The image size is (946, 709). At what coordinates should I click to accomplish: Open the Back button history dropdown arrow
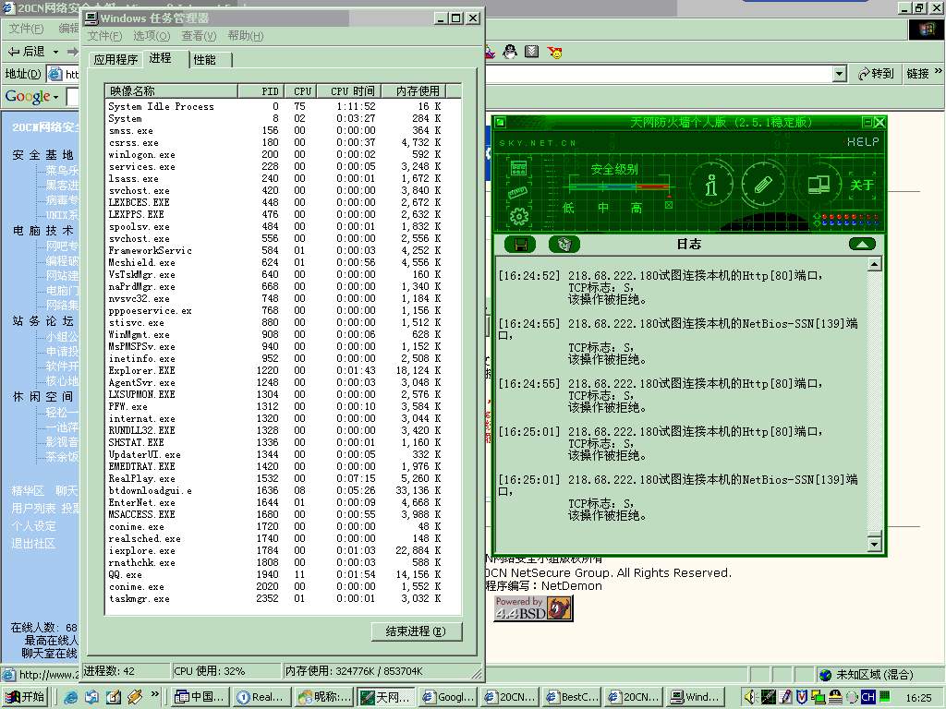point(55,52)
